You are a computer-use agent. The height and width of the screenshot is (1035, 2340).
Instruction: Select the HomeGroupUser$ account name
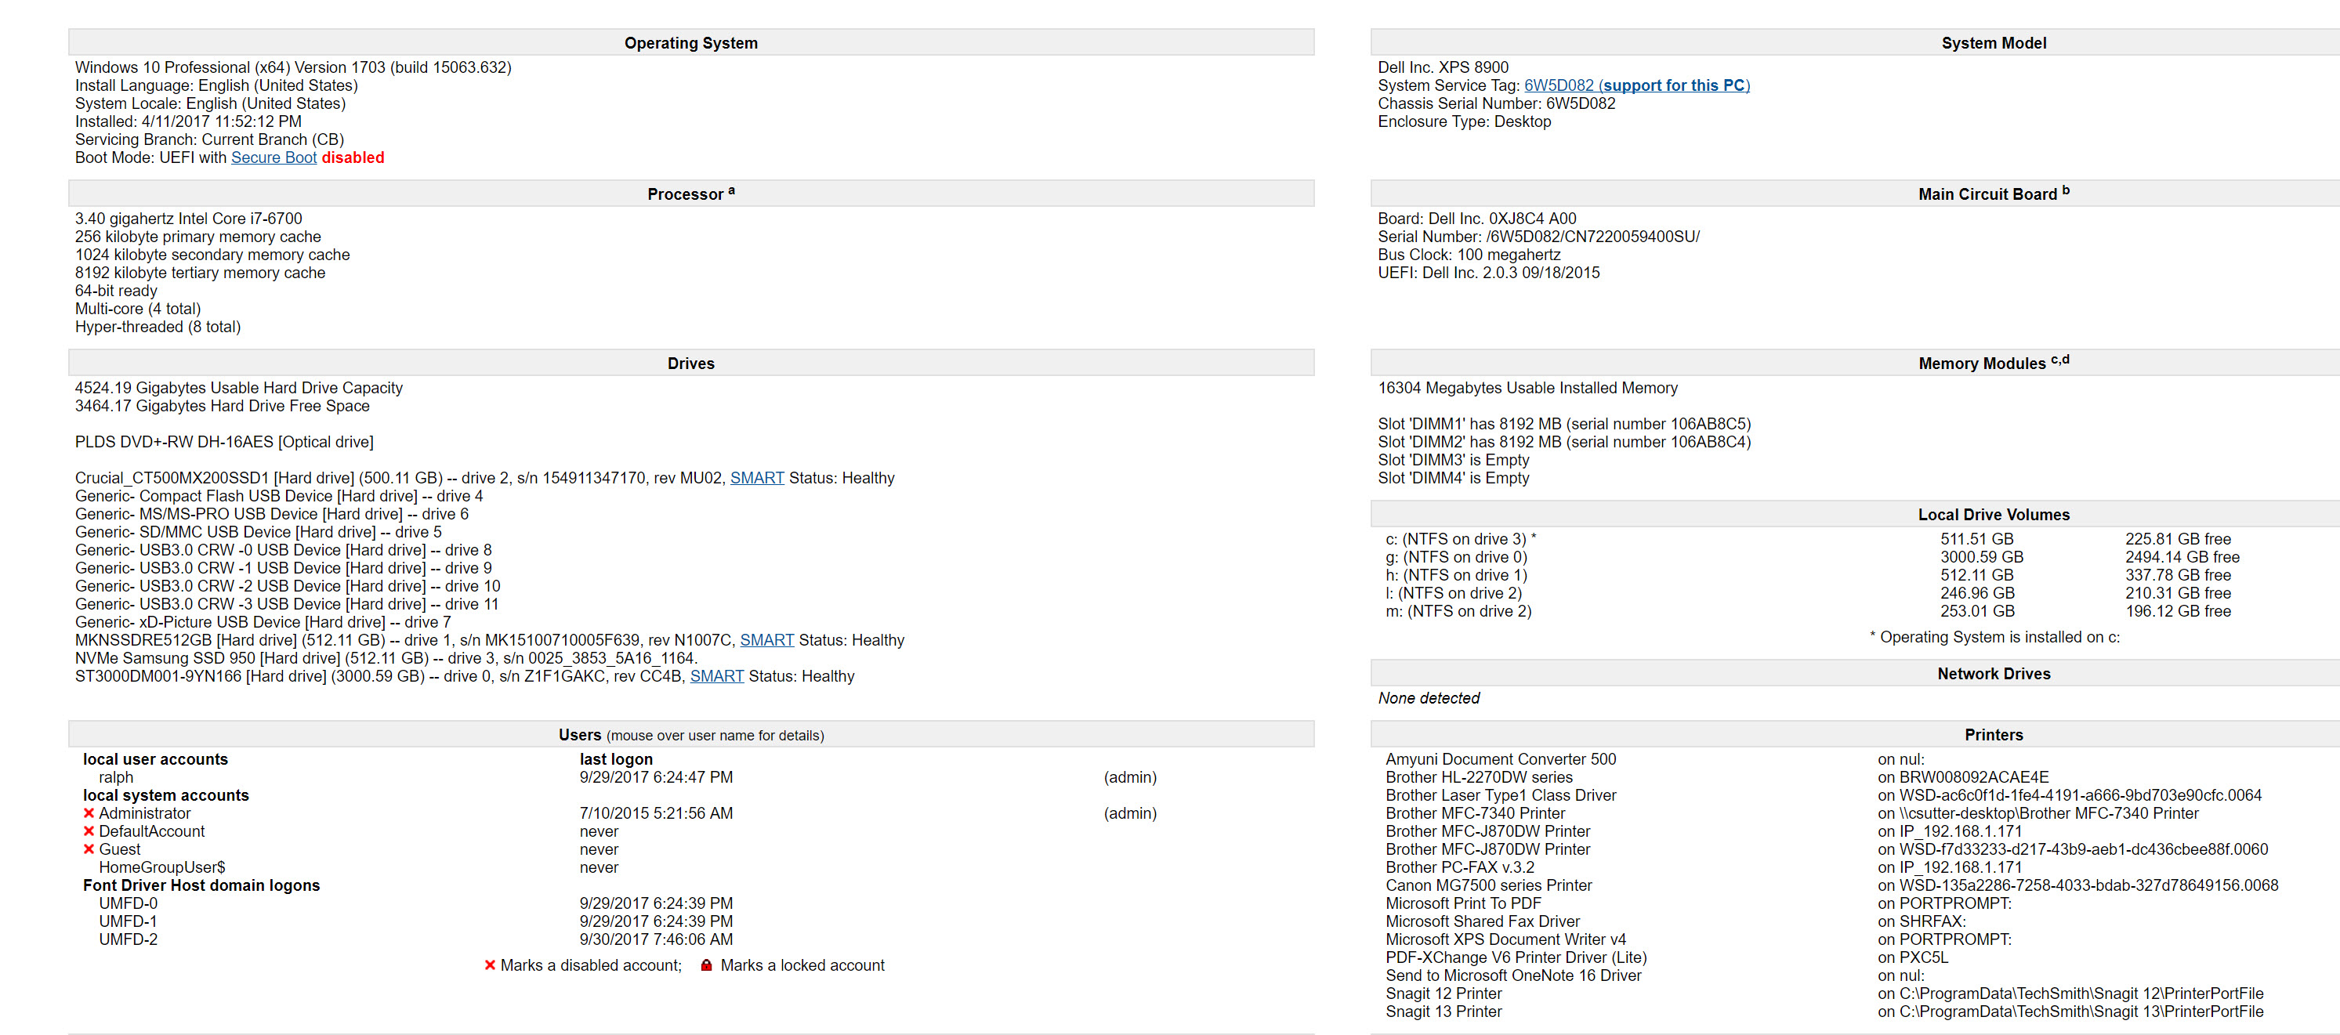pos(161,868)
